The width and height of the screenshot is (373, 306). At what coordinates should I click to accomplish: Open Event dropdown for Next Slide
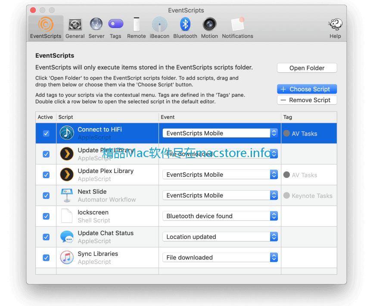[x=220, y=195]
